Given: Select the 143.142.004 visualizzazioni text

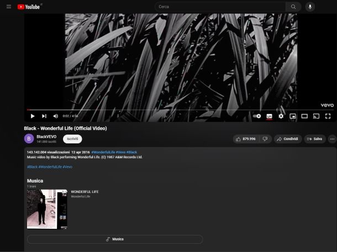Looking at the screenshot, I should coord(49,152).
